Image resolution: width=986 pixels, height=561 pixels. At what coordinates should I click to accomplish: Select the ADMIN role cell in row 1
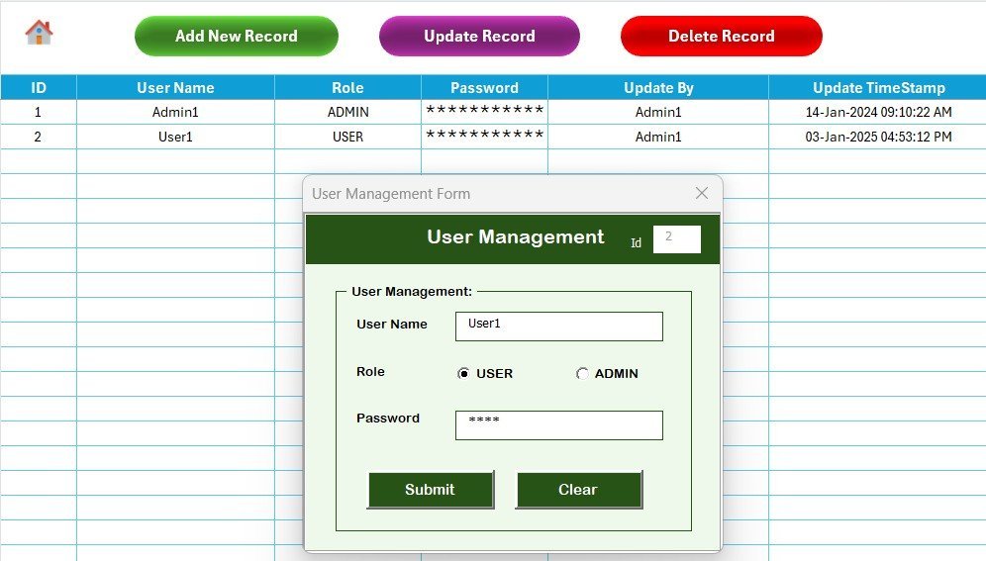[347, 112]
